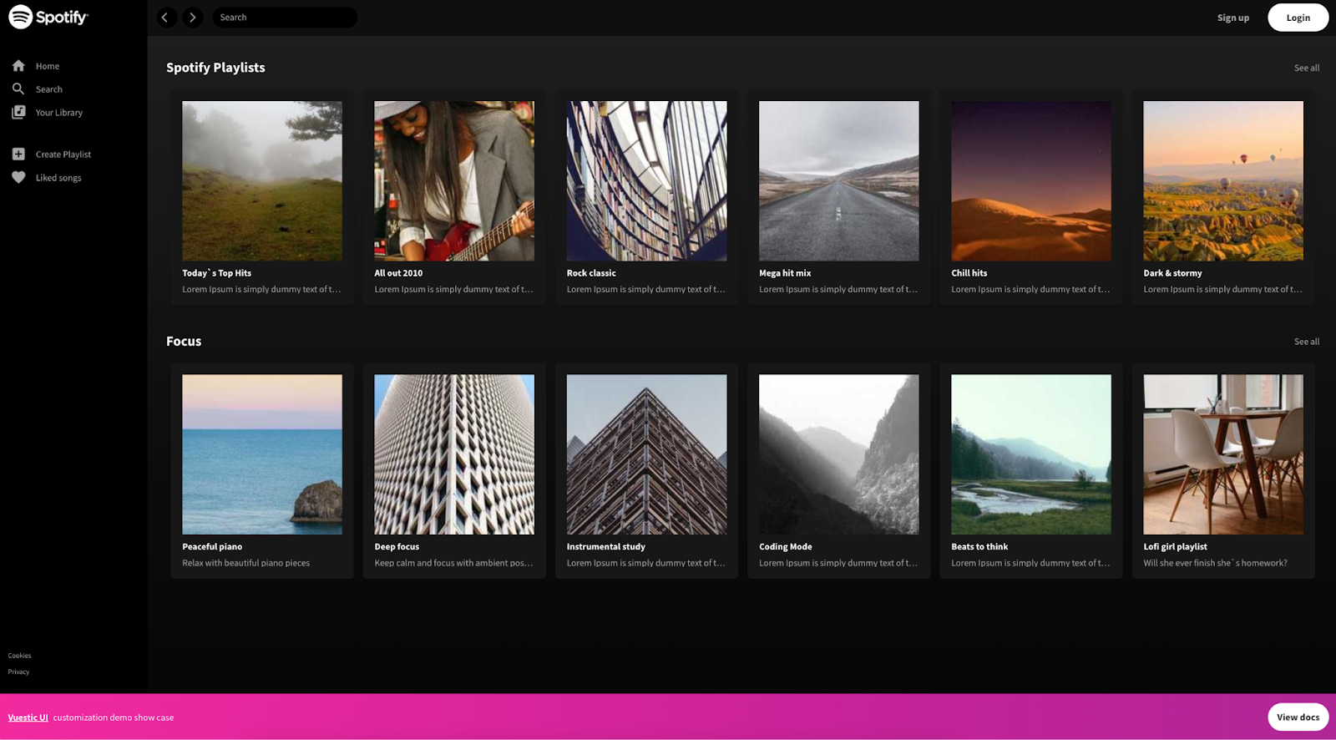Open Deep focus skyscraper cover
Viewport: 1336px width, 740px height.
click(454, 454)
